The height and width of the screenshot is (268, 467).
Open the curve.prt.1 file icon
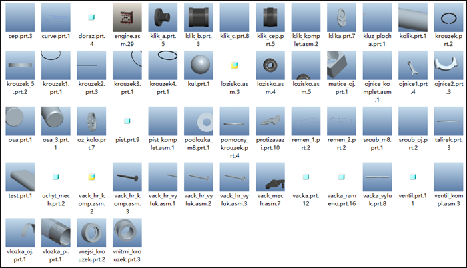55,17
